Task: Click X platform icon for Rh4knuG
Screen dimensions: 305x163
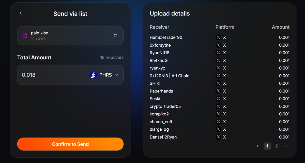Action: pyautogui.click(x=218, y=60)
